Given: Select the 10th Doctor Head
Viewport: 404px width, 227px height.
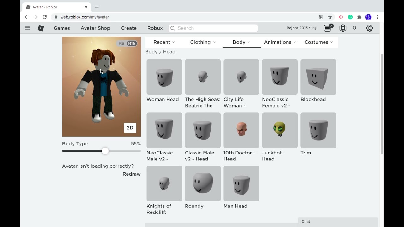Looking at the screenshot, I should [x=241, y=130].
